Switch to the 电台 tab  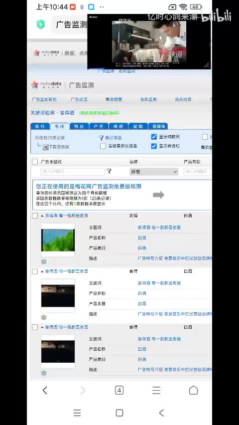click(x=79, y=126)
